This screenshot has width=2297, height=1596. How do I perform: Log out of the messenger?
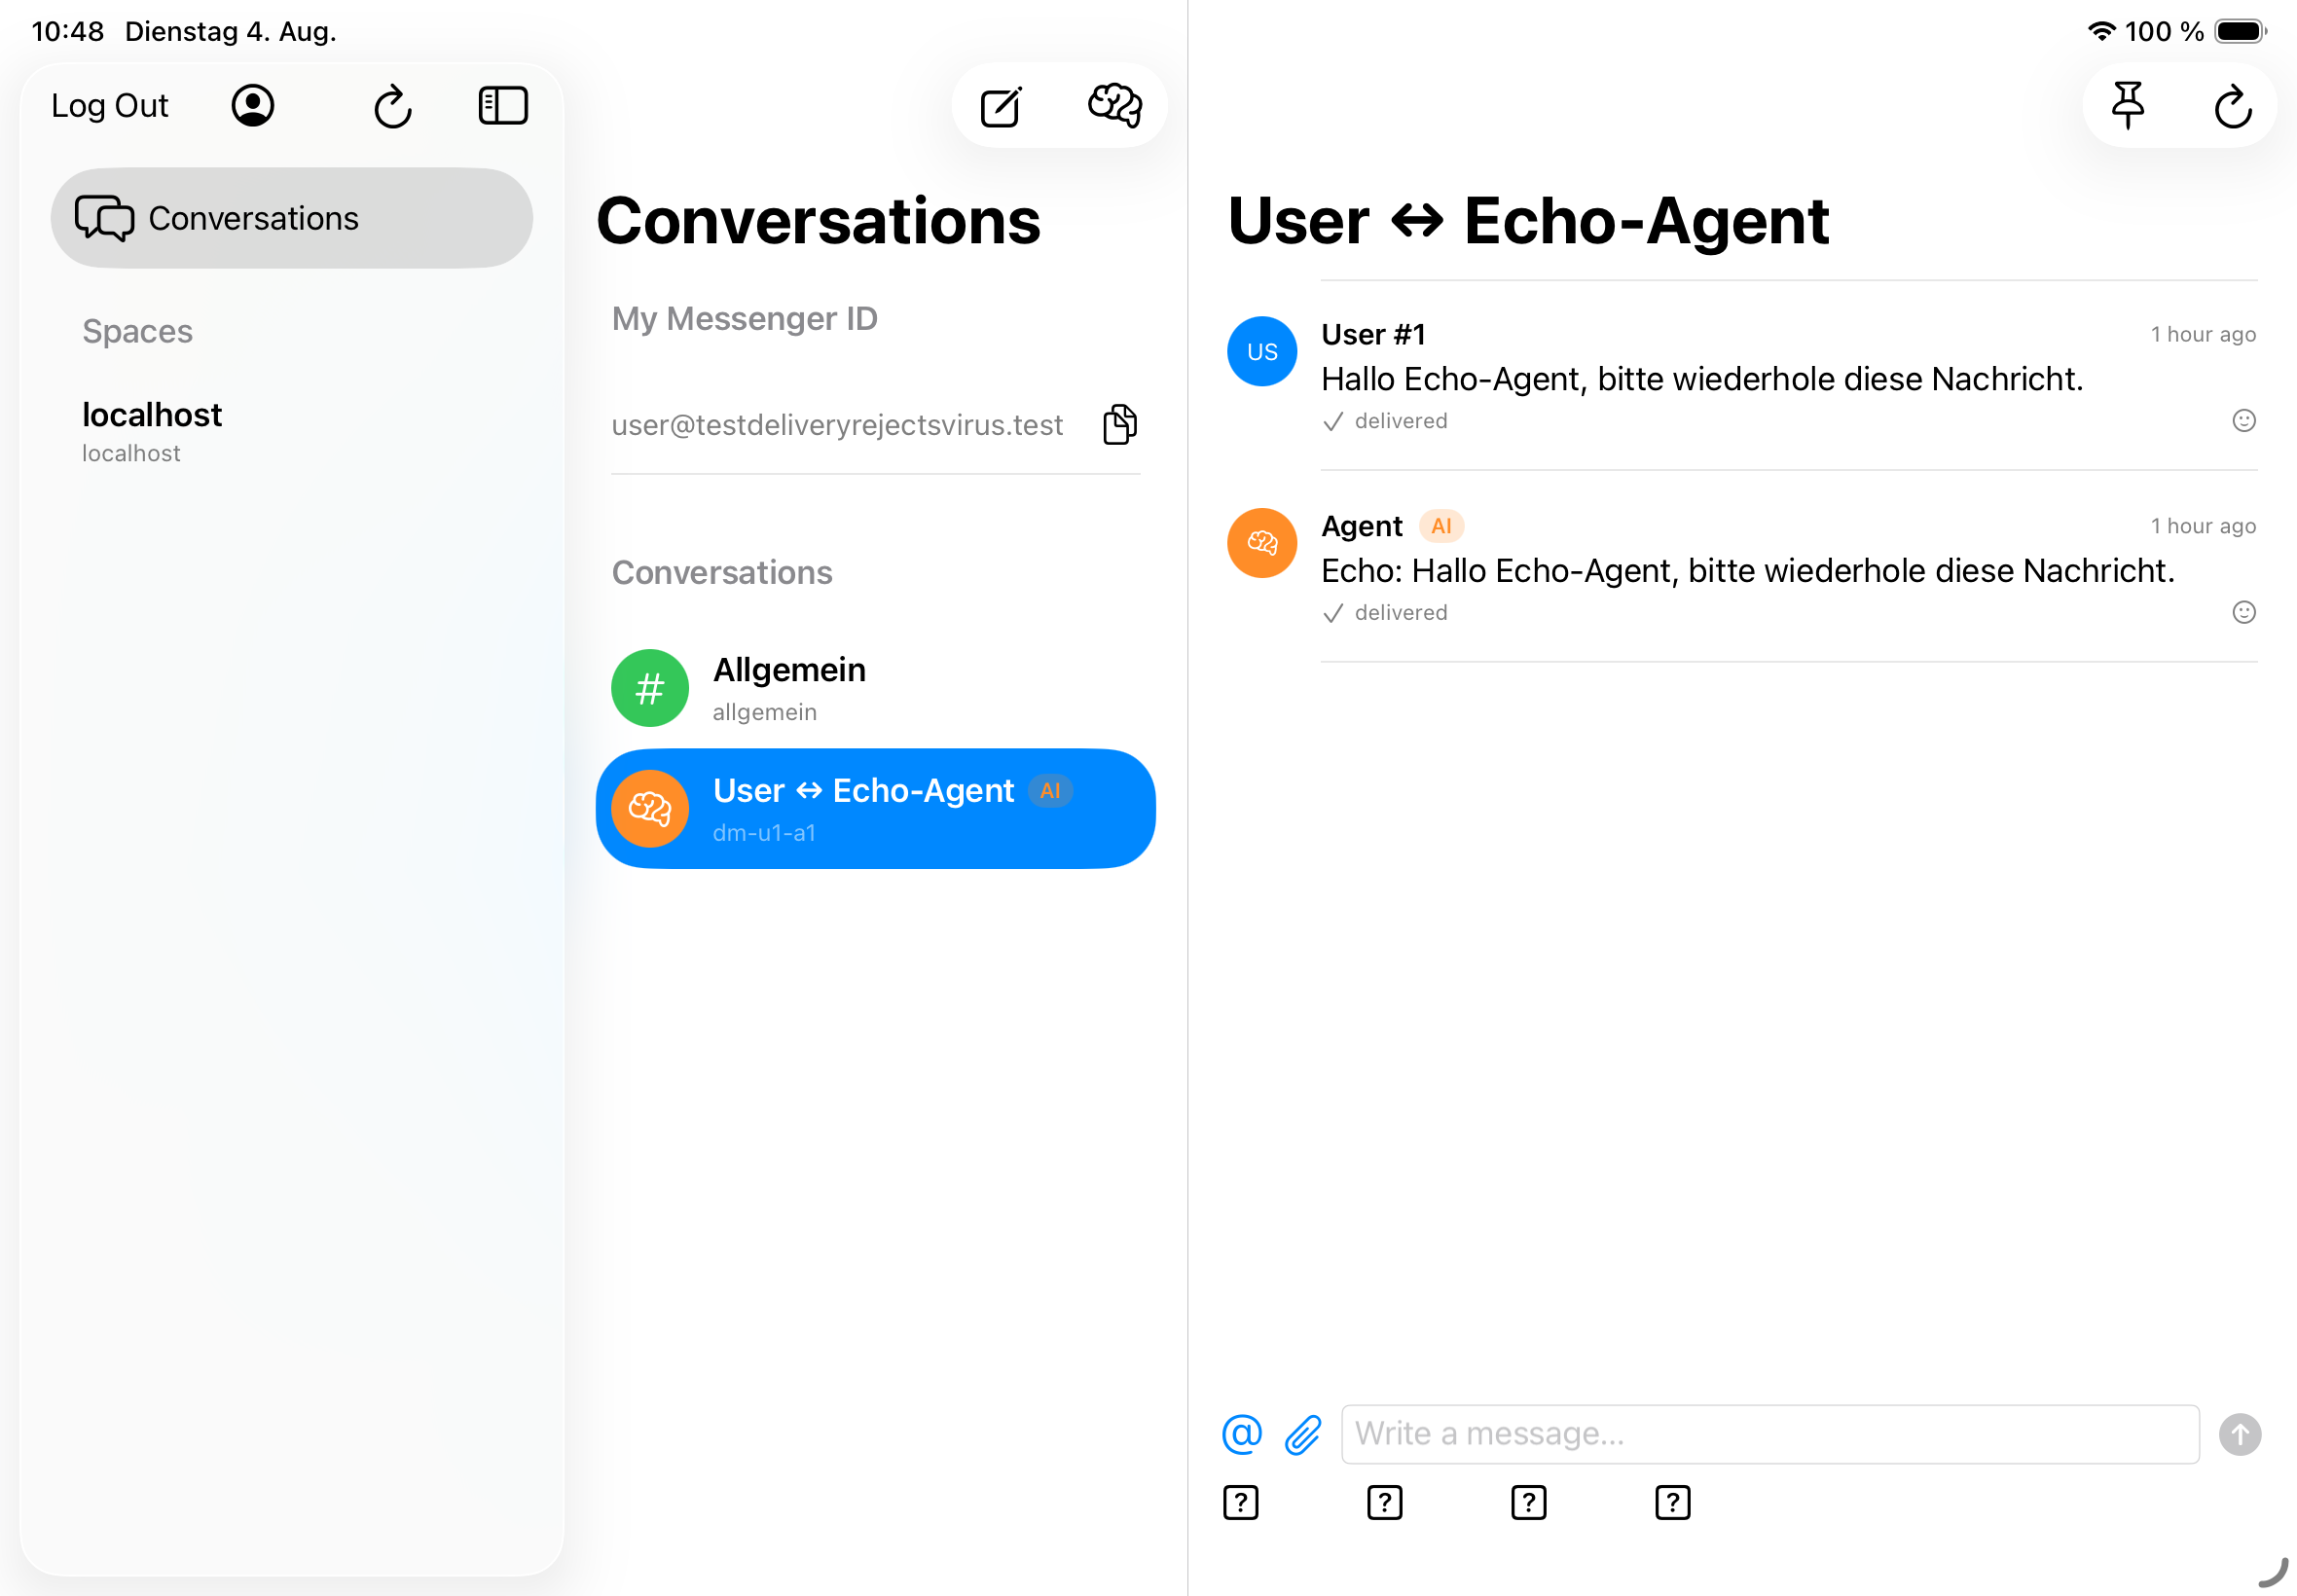[110, 106]
